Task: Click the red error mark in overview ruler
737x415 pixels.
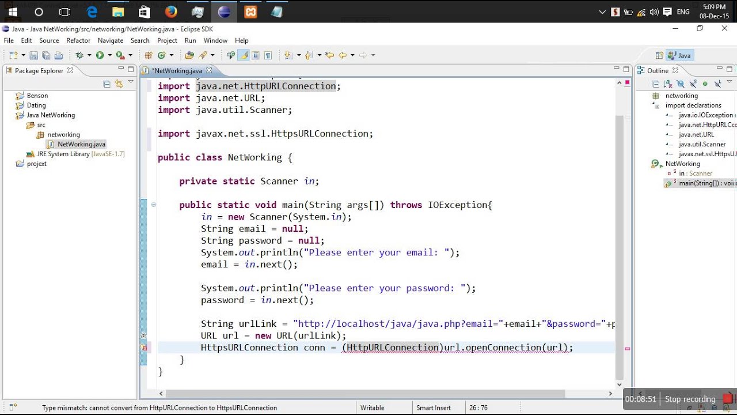Action: tap(627, 348)
